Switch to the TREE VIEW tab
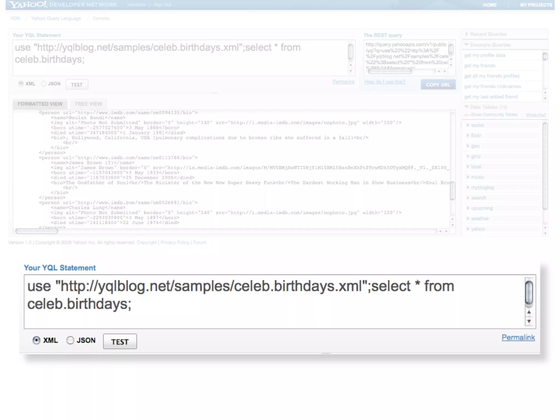The width and height of the screenshot is (560, 420). click(88, 104)
